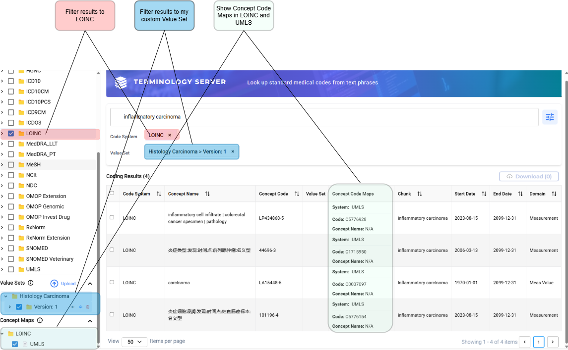Screen dimensions: 568x350
Task: Select the MedDRA_PT tree item
Action: click(x=41, y=154)
